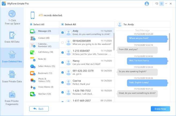Click the avatar next to To: Andy

[x=120, y=24]
